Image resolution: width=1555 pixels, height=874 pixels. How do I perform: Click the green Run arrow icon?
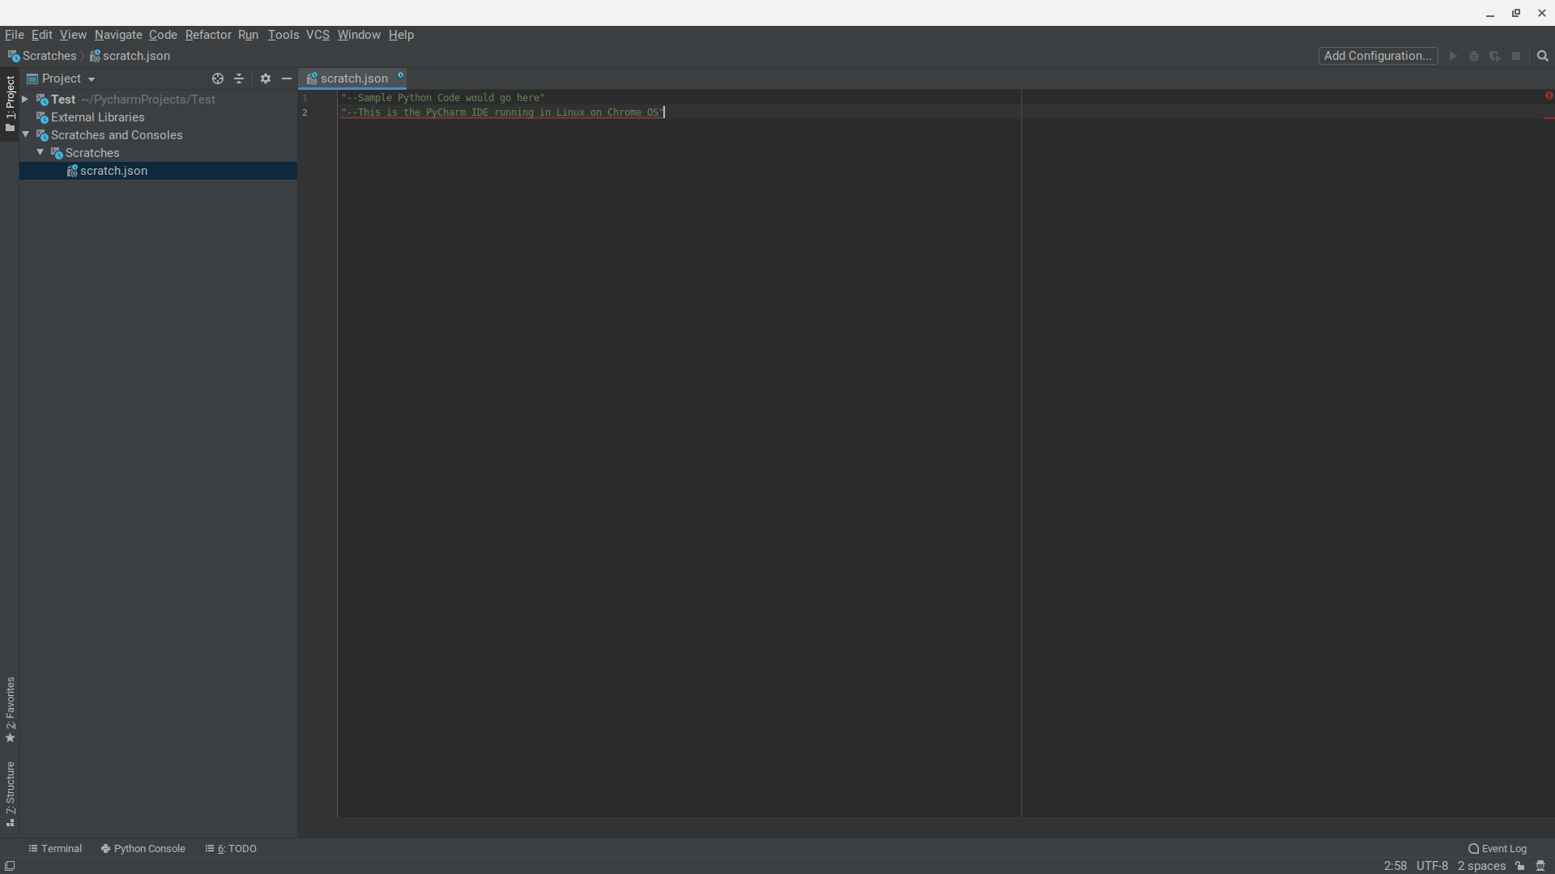pyautogui.click(x=1453, y=56)
